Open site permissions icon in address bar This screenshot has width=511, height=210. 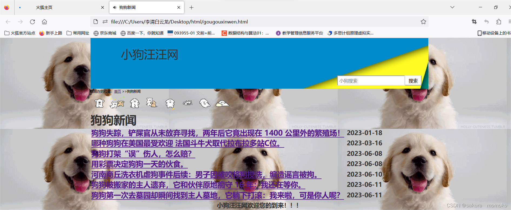click(x=105, y=22)
